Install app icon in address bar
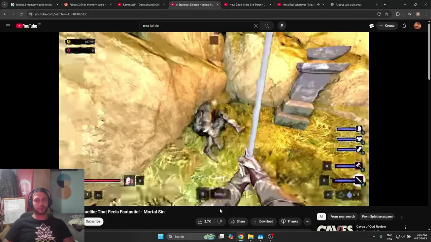Image resolution: width=431 pixels, height=242 pixels. click(379, 14)
